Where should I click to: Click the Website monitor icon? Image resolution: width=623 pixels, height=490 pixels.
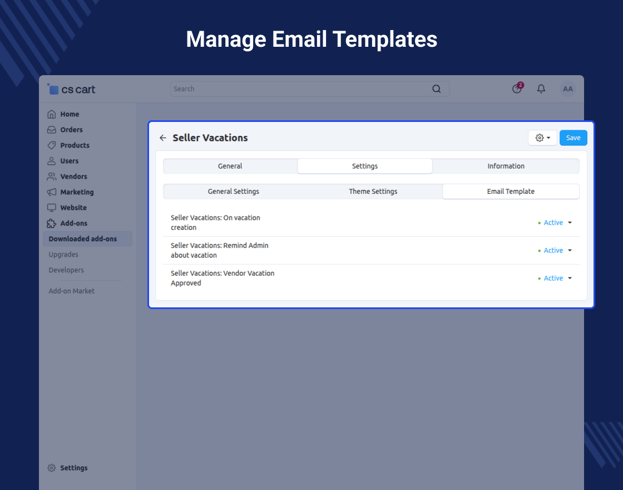pos(52,208)
